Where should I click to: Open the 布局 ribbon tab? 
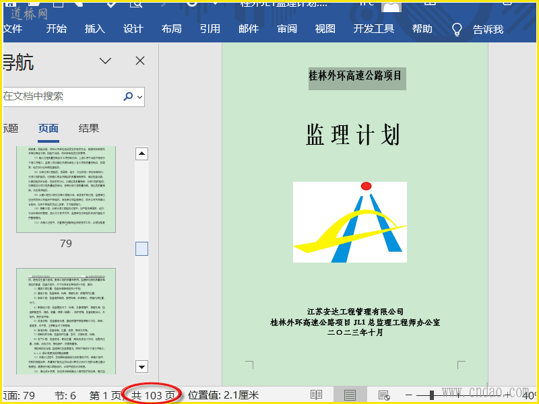coord(172,29)
